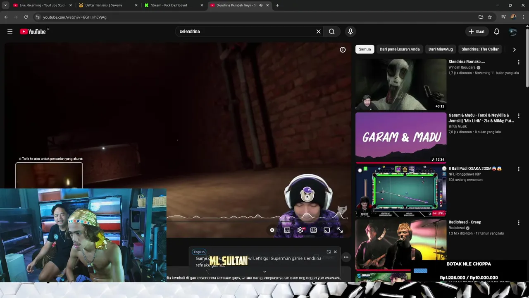This screenshot has width=529, height=298.
Task: Close the Kick Dashboard tab
Action: tap(202, 5)
